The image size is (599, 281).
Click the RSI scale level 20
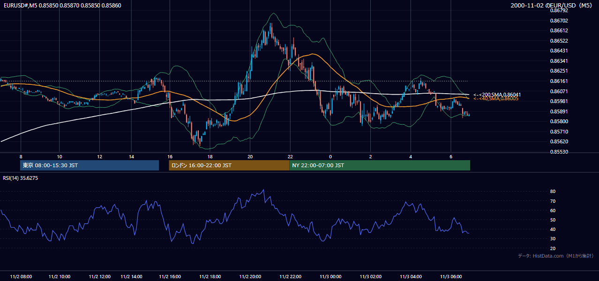tap(553, 248)
